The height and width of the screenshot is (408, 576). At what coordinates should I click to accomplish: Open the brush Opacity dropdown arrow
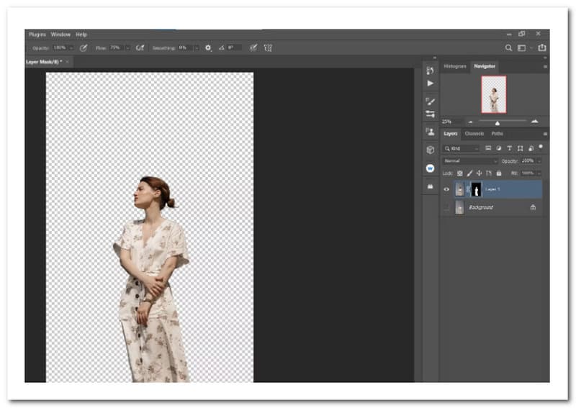[71, 48]
